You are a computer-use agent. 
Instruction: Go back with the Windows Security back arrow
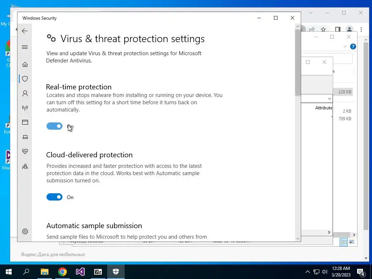[25, 31]
